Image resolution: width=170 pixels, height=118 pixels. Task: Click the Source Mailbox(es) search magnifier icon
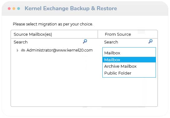85,41
